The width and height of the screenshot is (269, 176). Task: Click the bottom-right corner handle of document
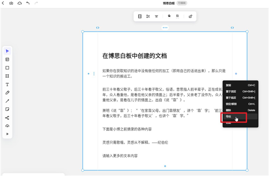point(247,170)
